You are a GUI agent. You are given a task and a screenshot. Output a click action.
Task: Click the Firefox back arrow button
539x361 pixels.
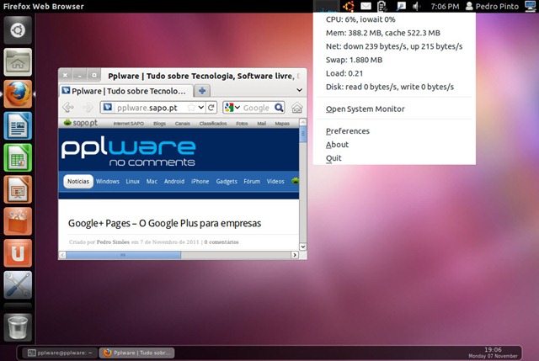68,108
